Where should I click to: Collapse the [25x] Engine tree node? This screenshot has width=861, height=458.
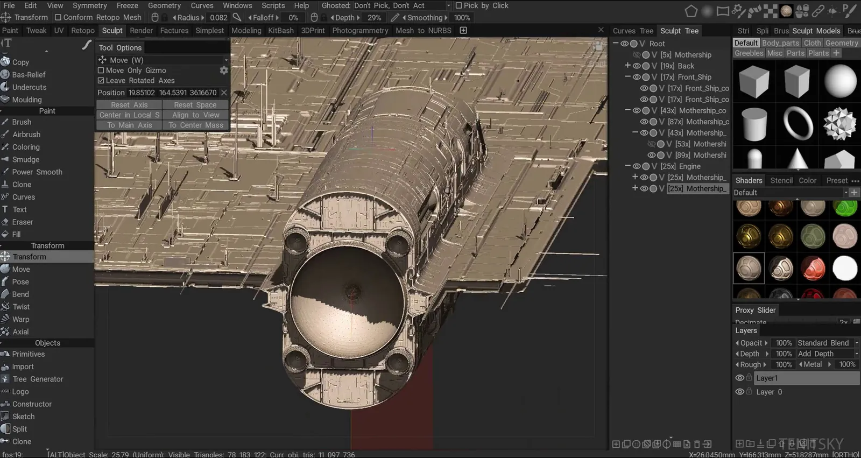point(627,166)
